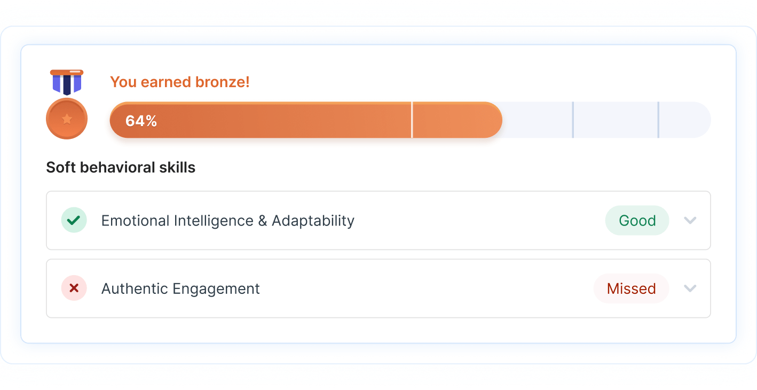Click the bronze medal icon

tap(67, 118)
